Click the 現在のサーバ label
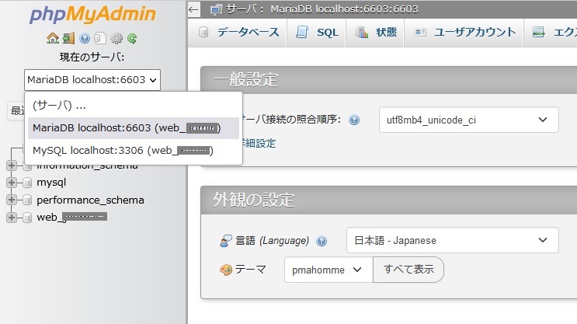The width and height of the screenshot is (577, 324). tap(92, 57)
